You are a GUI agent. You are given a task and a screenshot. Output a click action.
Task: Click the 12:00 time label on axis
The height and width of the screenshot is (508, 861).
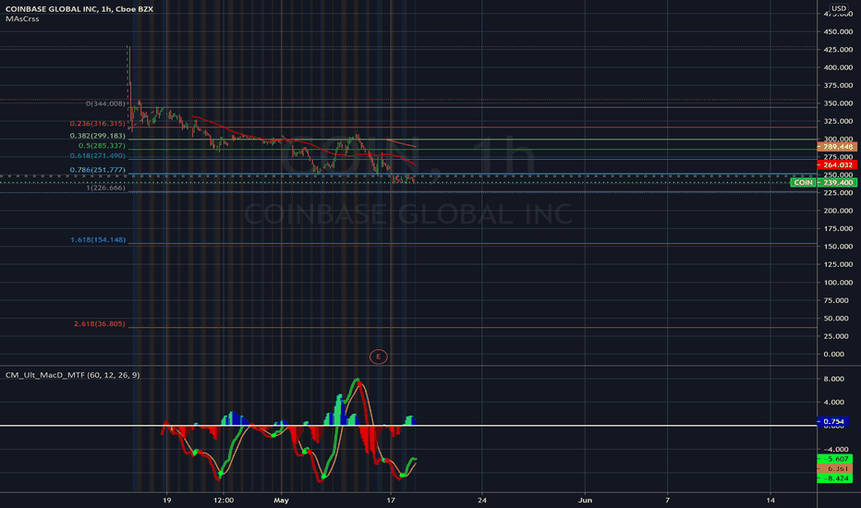point(224,501)
